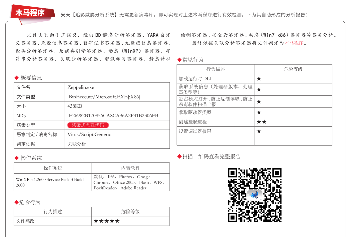The width and height of the screenshot is (350, 241).
Task: Click the QR code for the full report
Action: tap(254, 195)
